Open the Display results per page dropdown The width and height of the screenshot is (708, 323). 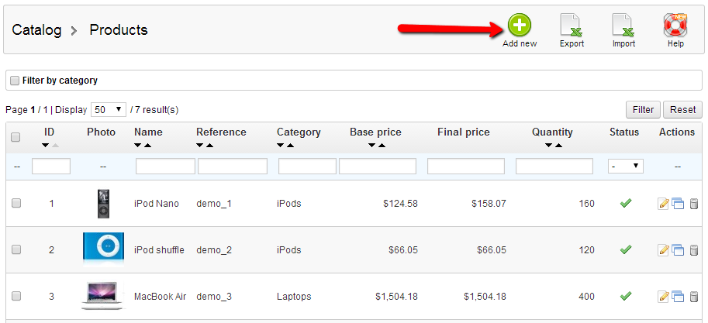pyautogui.click(x=109, y=109)
